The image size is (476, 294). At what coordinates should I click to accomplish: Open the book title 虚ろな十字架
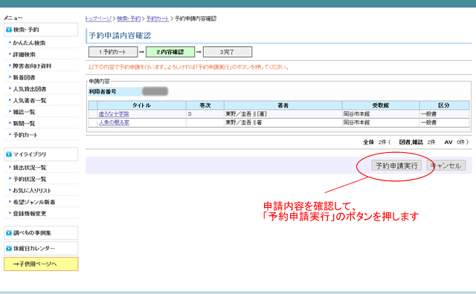coord(114,114)
